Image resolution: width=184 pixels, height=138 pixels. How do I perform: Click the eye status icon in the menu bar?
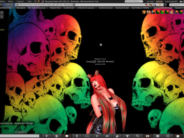tap(35, 1)
